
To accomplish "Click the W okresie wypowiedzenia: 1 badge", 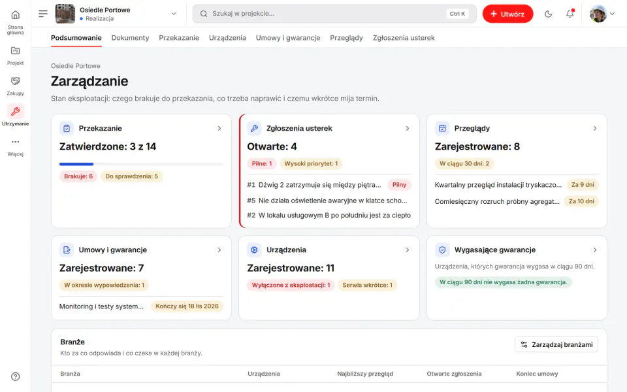I will 104,286.
